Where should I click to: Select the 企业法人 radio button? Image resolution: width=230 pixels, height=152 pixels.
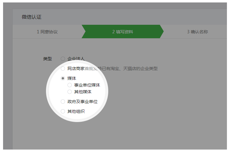point(63,58)
